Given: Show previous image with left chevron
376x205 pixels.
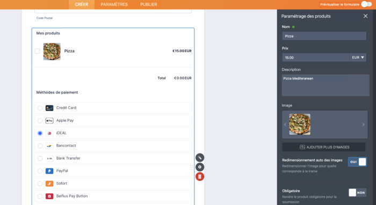Looking at the screenshot, I should [285, 125].
